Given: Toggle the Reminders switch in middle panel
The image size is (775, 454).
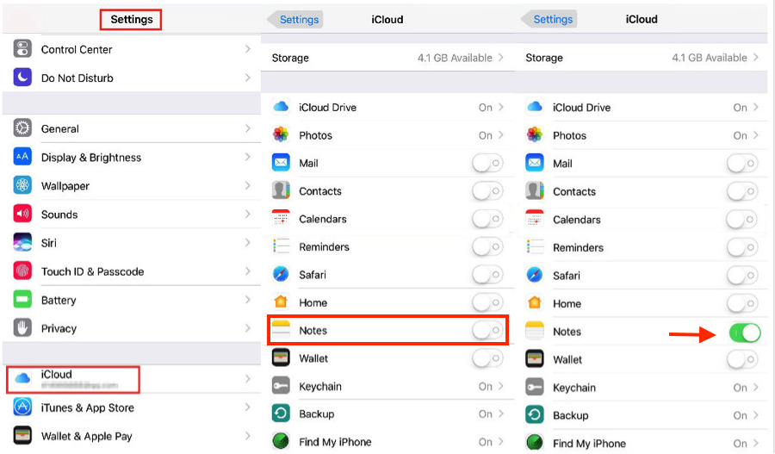Looking at the screenshot, I should (487, 246).
